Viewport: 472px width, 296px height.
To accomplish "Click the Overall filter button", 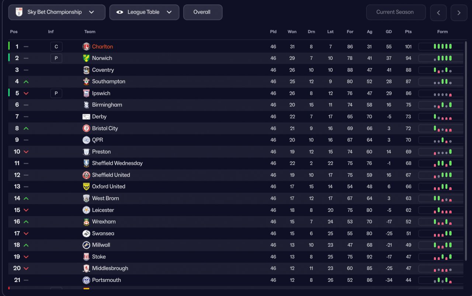I will click(202, 12).
